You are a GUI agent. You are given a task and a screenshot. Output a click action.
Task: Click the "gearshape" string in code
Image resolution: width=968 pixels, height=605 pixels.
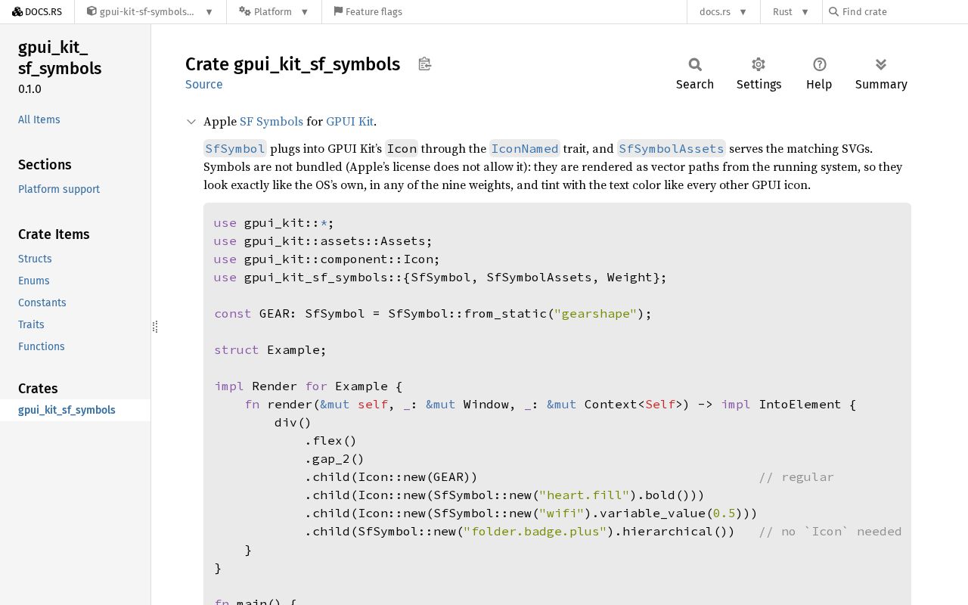click(x=595, y=314)
